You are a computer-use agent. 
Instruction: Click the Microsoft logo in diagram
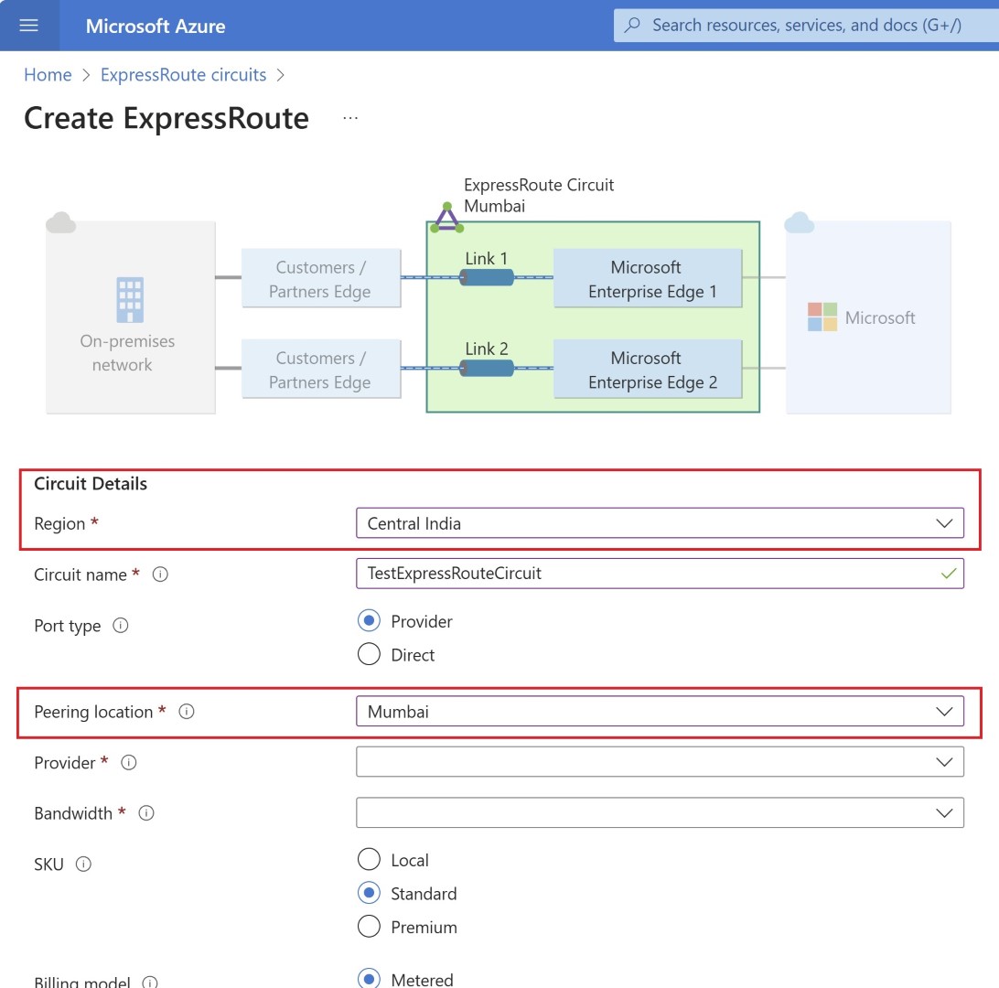tap(822, 317)
